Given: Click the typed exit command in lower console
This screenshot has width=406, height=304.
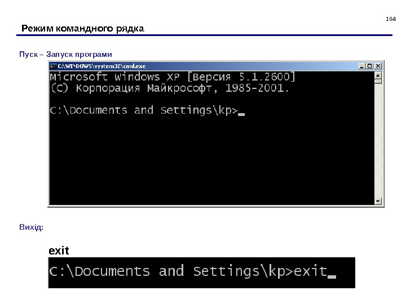Looking at the screenshot, I should point(311,271).
